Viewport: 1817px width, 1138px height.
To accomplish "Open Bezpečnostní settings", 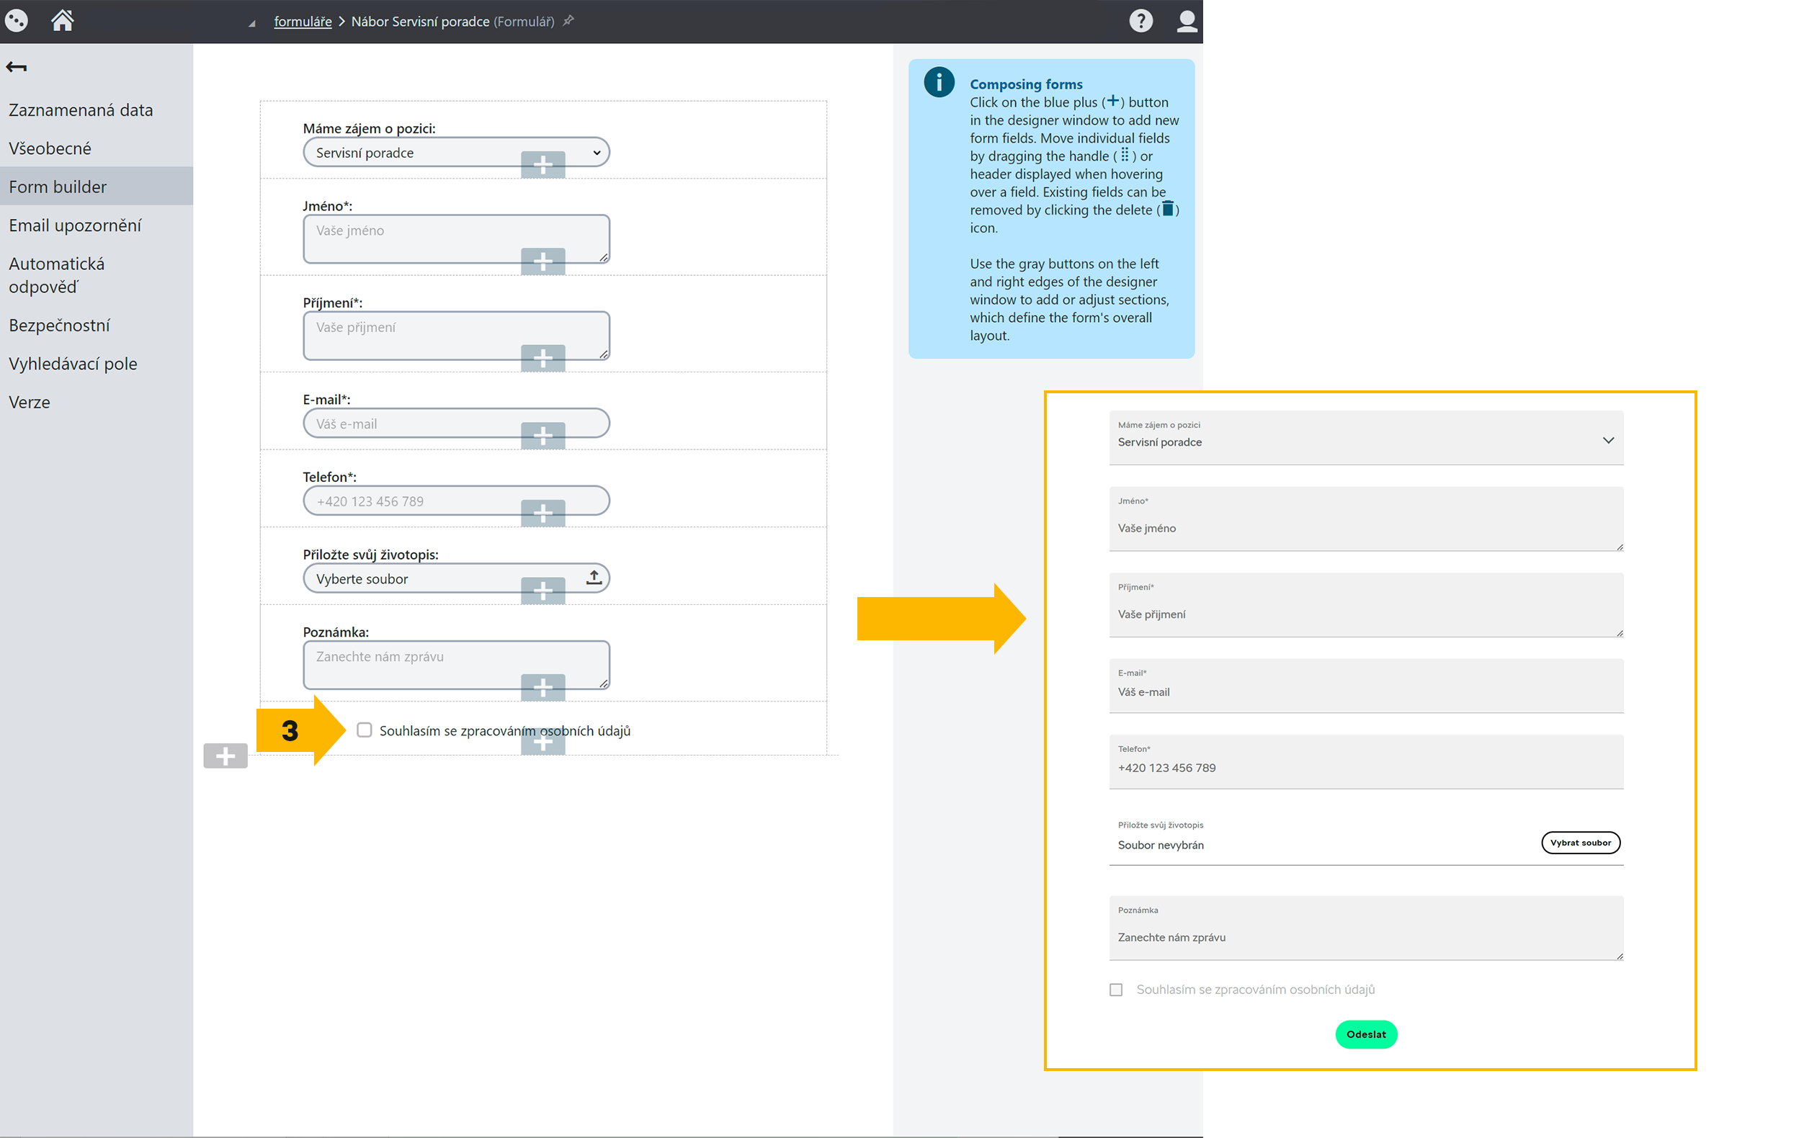I will (97, 325).
